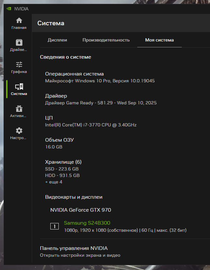Image resolution: width=210 pixels, height=270 pixels.
Task: Click the Samsung S24B300 display name
Action: [87, 223]
